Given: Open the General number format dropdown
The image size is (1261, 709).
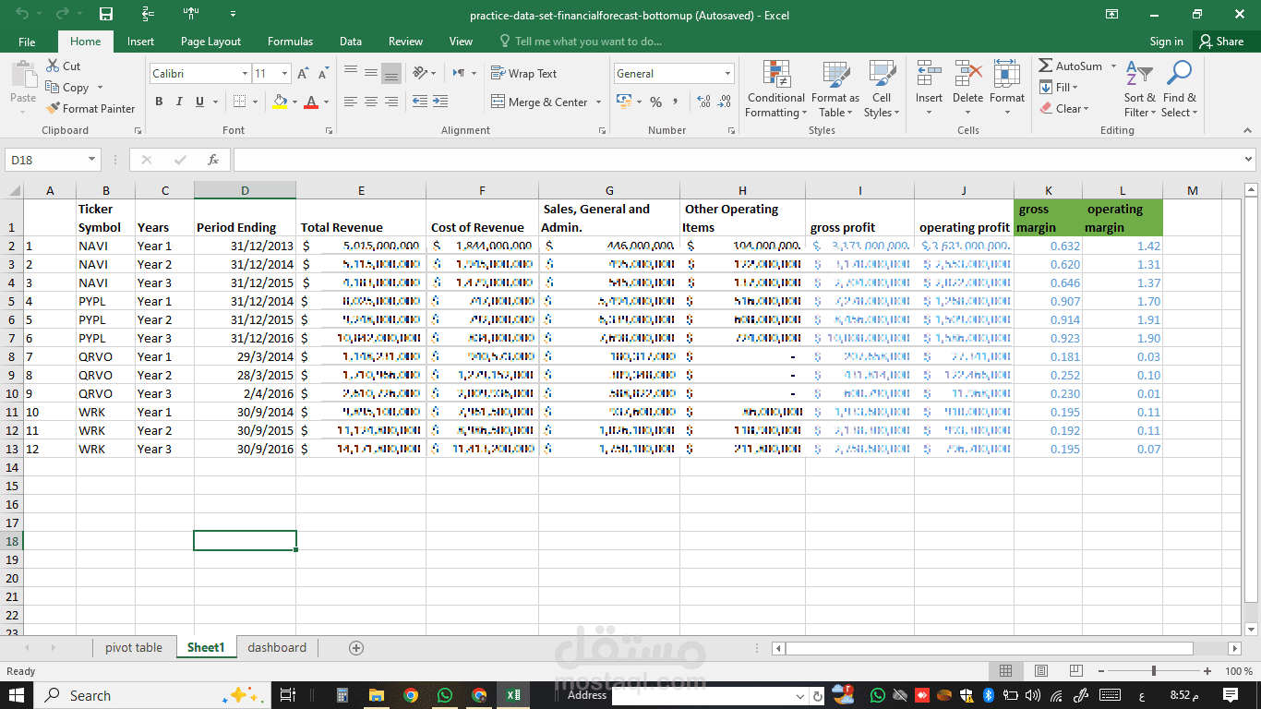Looking at the screenshot, I should click(727, 73).
